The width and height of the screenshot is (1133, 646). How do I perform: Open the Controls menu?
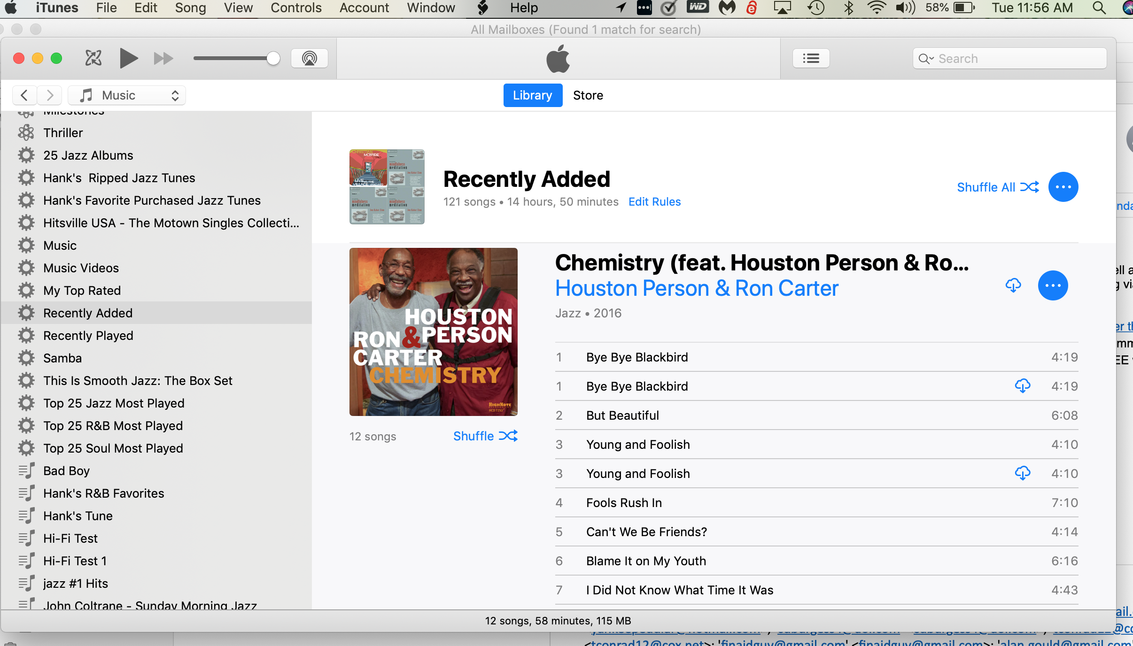[296, 8]
